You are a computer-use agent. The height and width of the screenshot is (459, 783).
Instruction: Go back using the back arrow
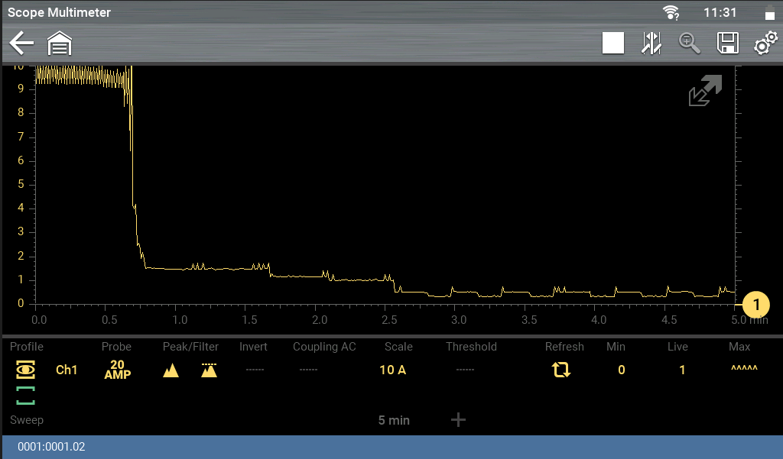(21, 44)
